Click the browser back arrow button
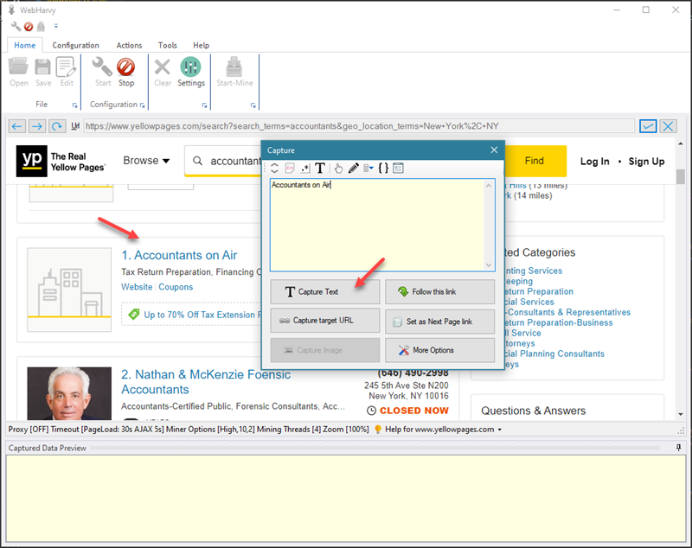 [16, 126]
